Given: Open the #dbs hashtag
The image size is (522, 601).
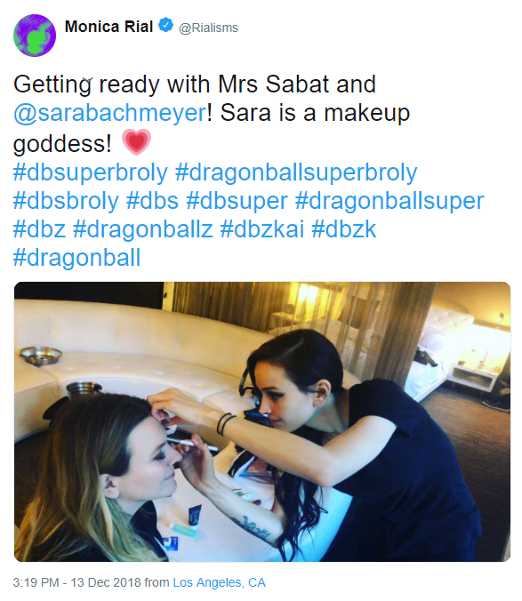Looking at the screenshot, I should pos(153,201).
